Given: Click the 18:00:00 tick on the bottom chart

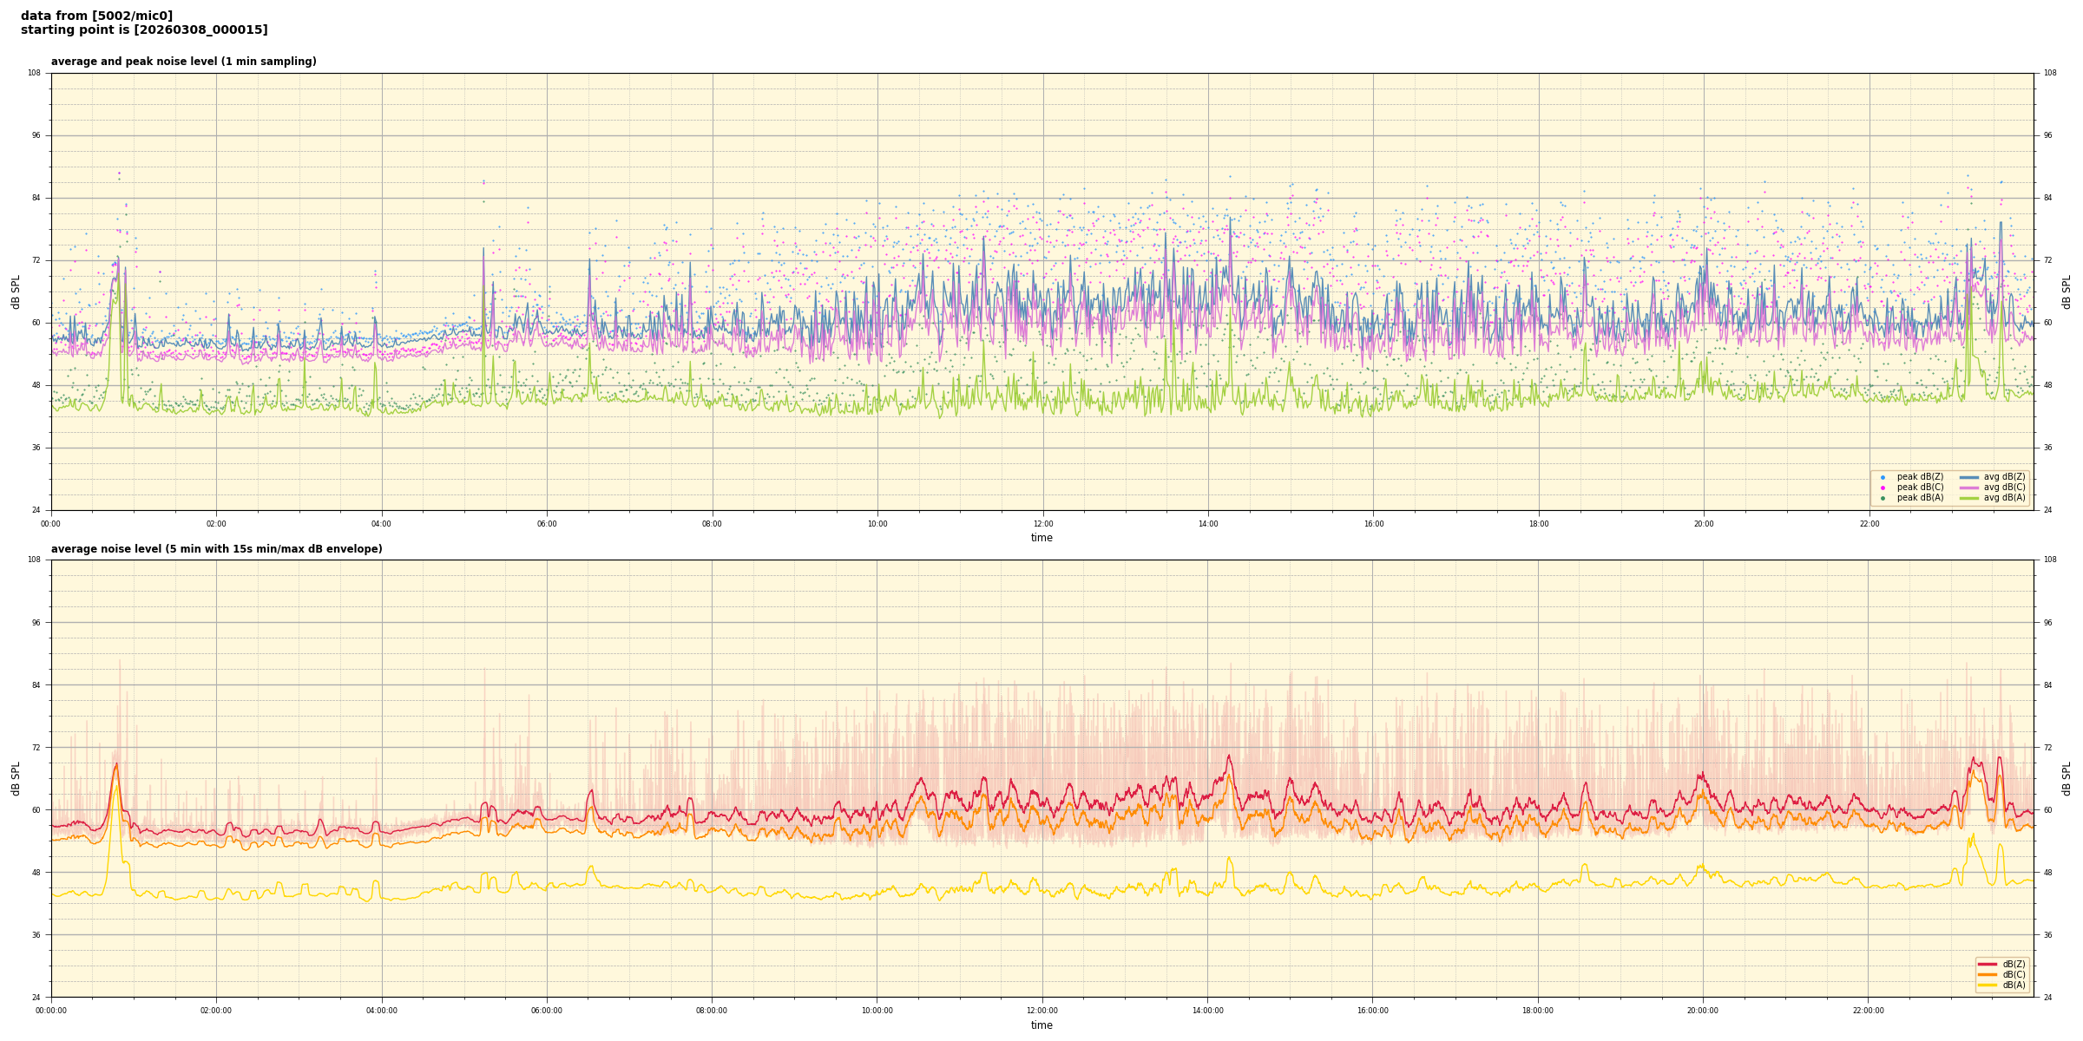Looking at the screenshot, I should tap(1538, 1011).
